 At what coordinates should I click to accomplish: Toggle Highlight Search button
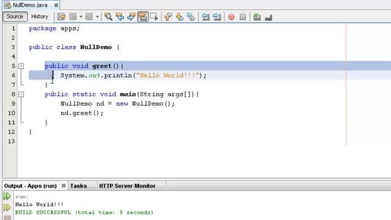point(142,16)
